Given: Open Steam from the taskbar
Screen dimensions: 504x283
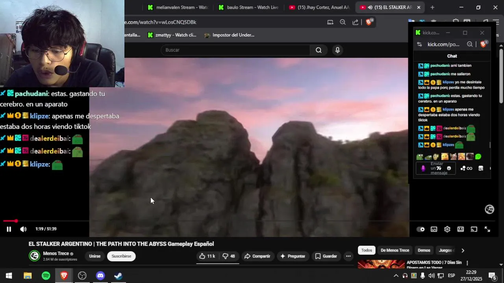Looking at the screenshot, I should point(118,276).
